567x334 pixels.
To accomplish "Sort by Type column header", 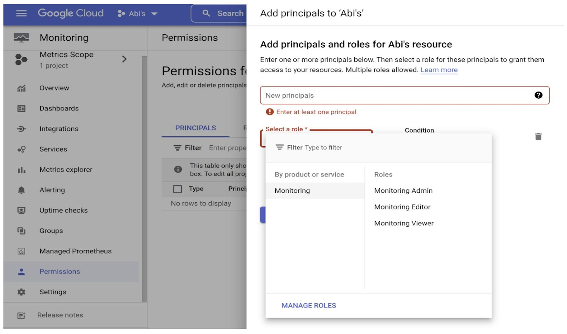I will coord(196,189).
